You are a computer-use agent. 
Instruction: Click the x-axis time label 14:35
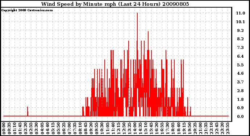tap(140, 128)
